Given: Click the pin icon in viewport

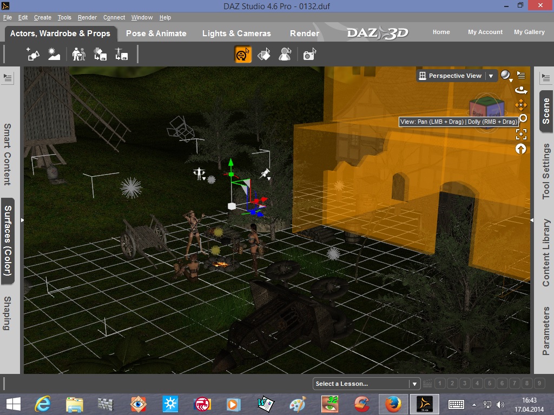Looking at the screenshot, I should coord(265,173).
